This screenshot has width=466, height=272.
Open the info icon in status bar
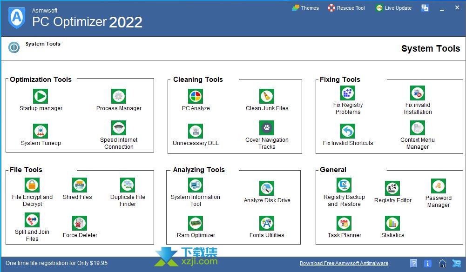pos(427,263)
